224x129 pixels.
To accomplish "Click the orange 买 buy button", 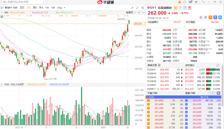I will (x=211, y=18).
